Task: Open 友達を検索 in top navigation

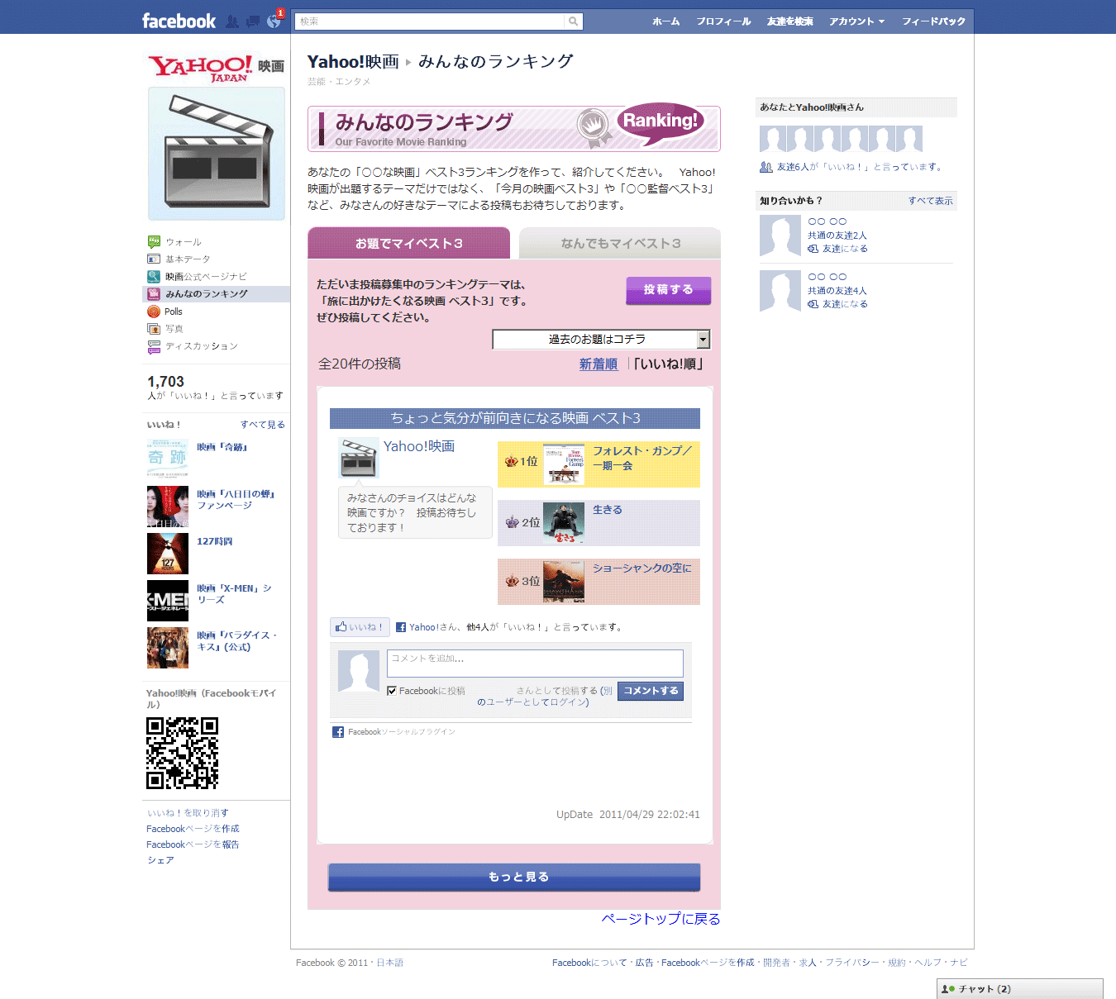Action: tap(789, 21)
